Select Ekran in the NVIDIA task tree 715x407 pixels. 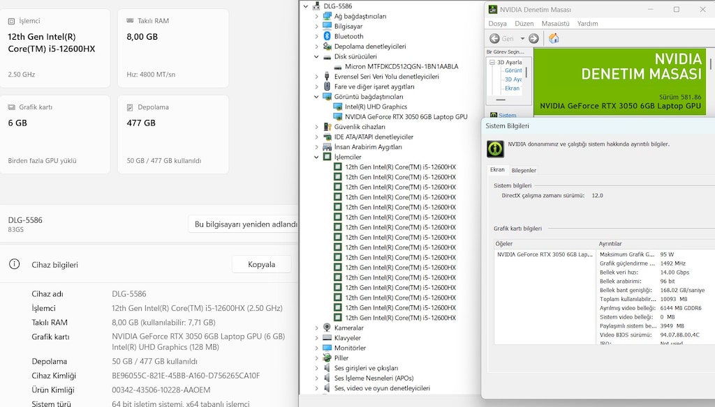[x=512, y=89]
